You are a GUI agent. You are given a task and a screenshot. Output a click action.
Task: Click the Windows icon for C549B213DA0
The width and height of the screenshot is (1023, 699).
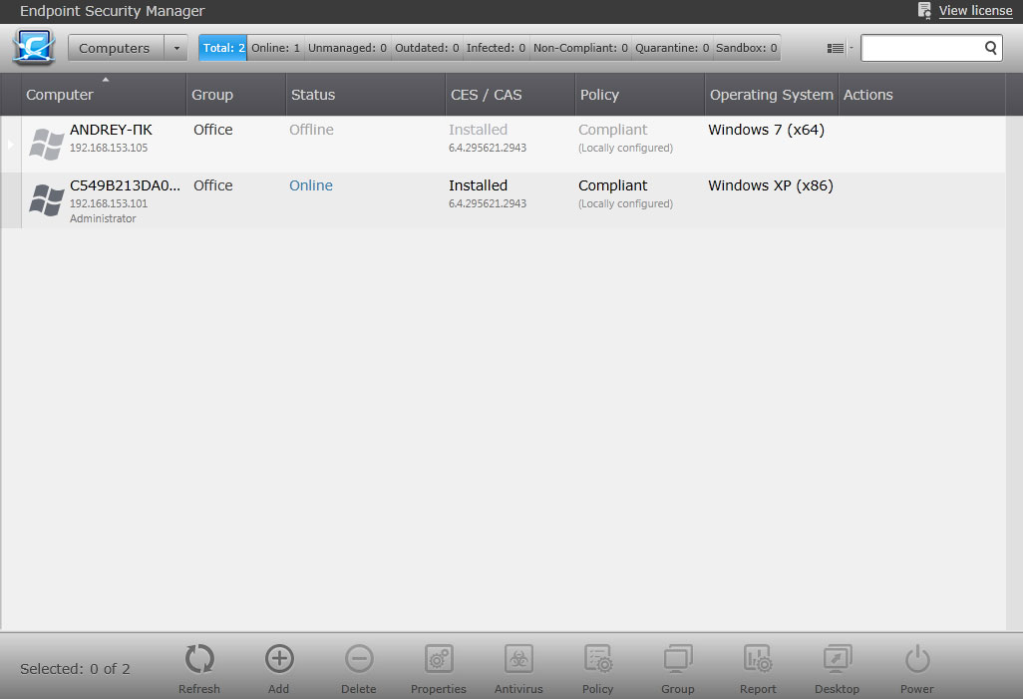pyautogui.click(x=46, y=199)
